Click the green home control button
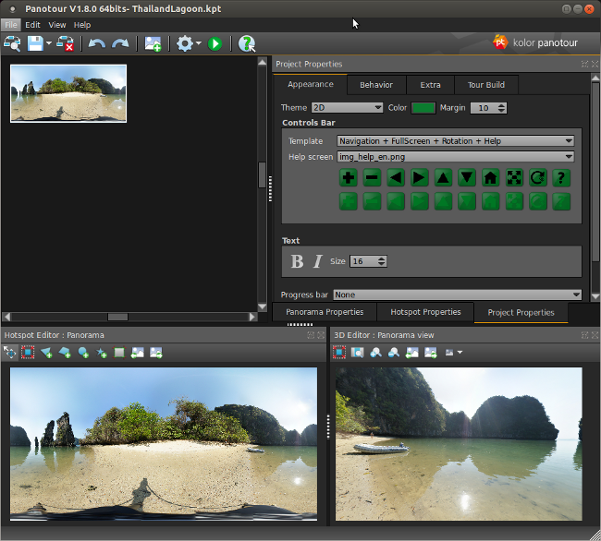Screen dimensions: 601x541 491,178
